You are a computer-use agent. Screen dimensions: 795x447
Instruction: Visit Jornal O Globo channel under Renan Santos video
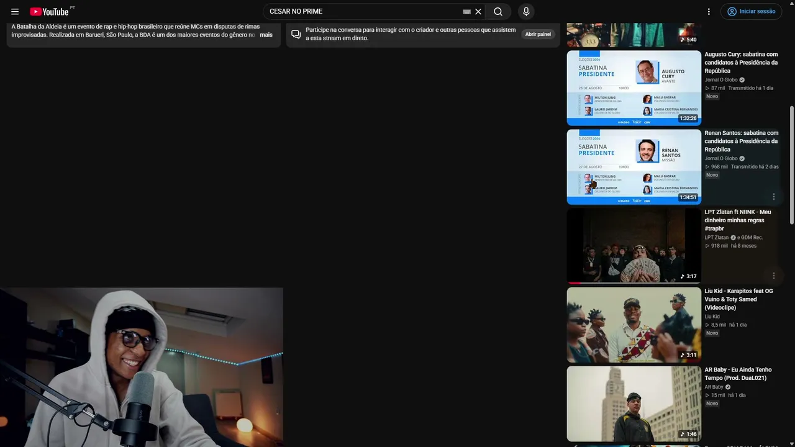pyautogui.click(x=721, y=158)
